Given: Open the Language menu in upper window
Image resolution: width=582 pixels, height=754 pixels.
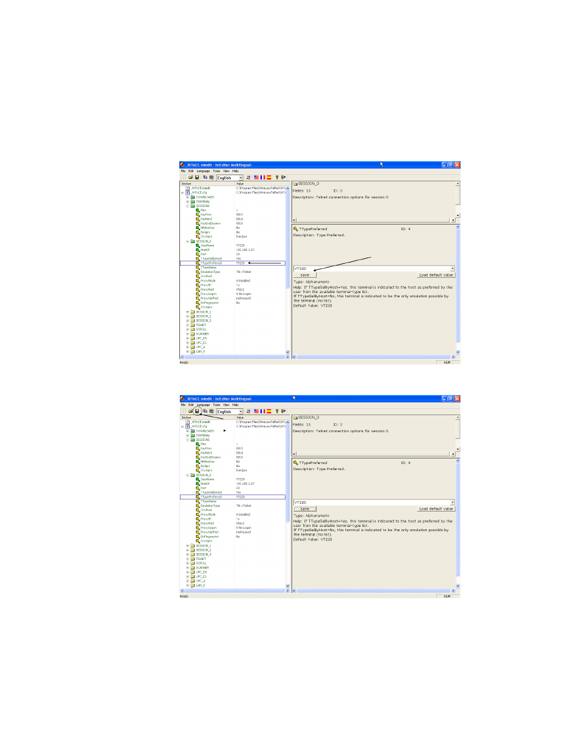Looking at the screenshot, I should (203, 171).
